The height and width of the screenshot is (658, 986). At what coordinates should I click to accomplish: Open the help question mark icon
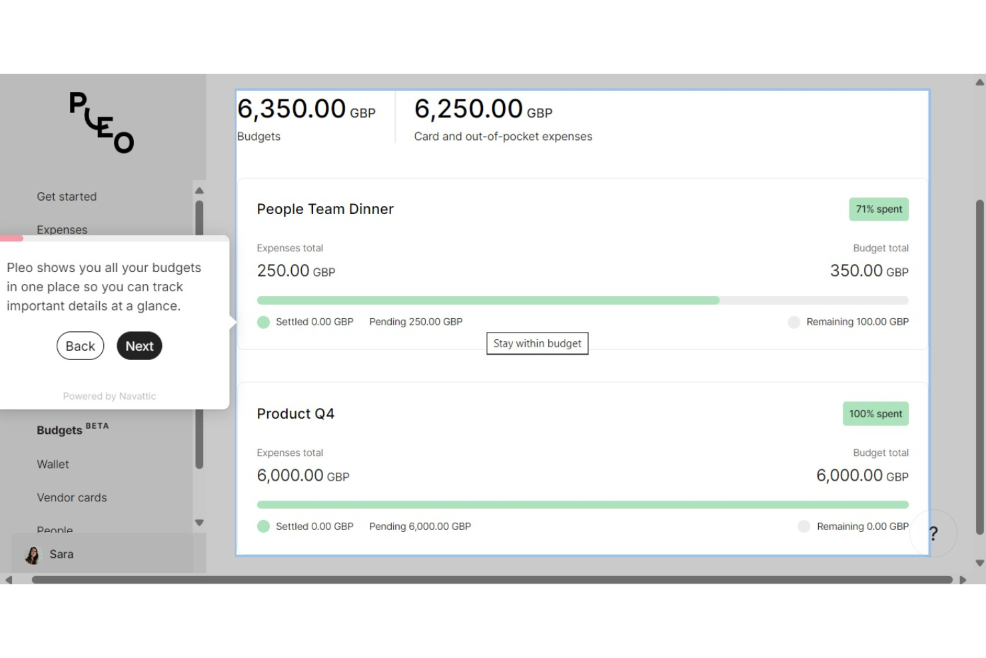933,533
